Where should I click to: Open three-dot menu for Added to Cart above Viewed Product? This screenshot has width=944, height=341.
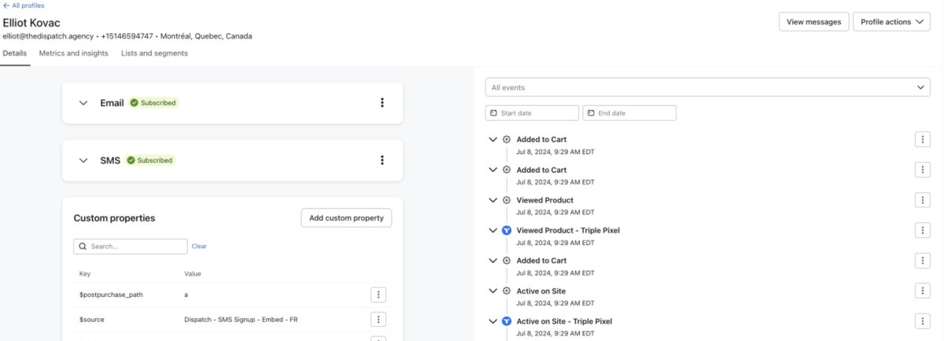tap(923, 170)
